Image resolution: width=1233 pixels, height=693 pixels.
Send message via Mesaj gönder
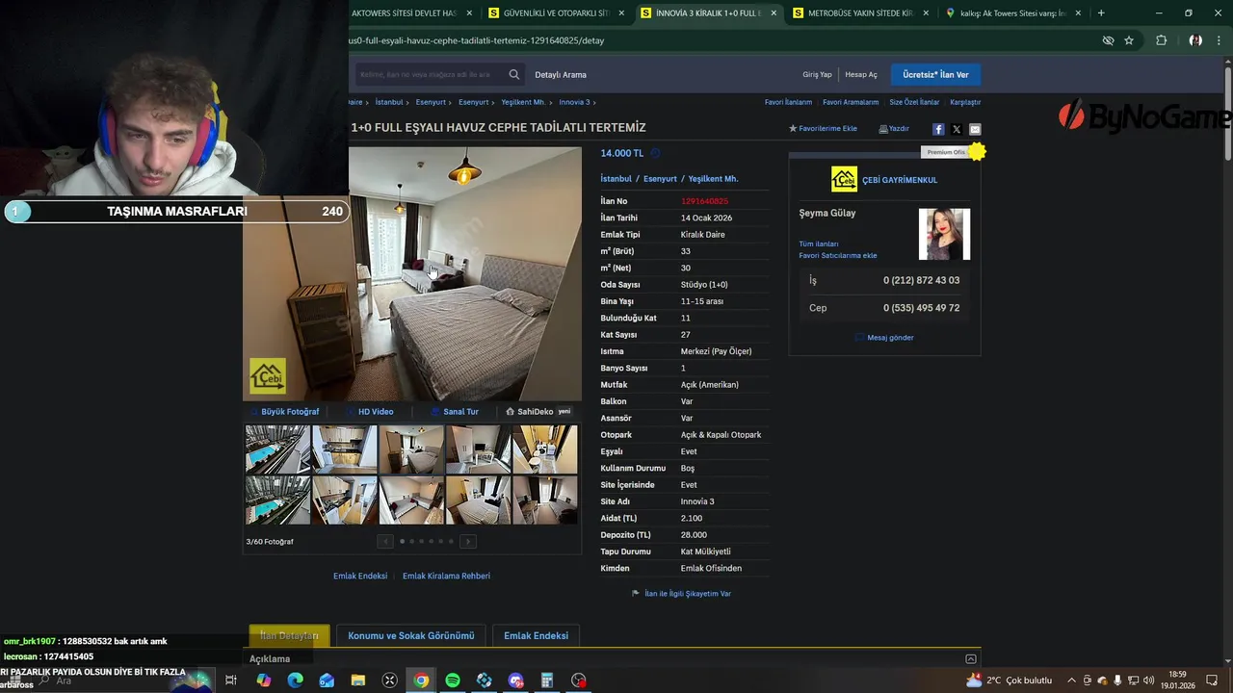coord(884,337)
